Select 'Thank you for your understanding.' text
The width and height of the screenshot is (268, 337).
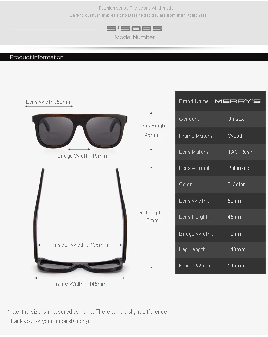tap(49, 321)
